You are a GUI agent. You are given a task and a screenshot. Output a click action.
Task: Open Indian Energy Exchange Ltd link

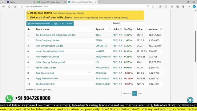click(50, 62)
